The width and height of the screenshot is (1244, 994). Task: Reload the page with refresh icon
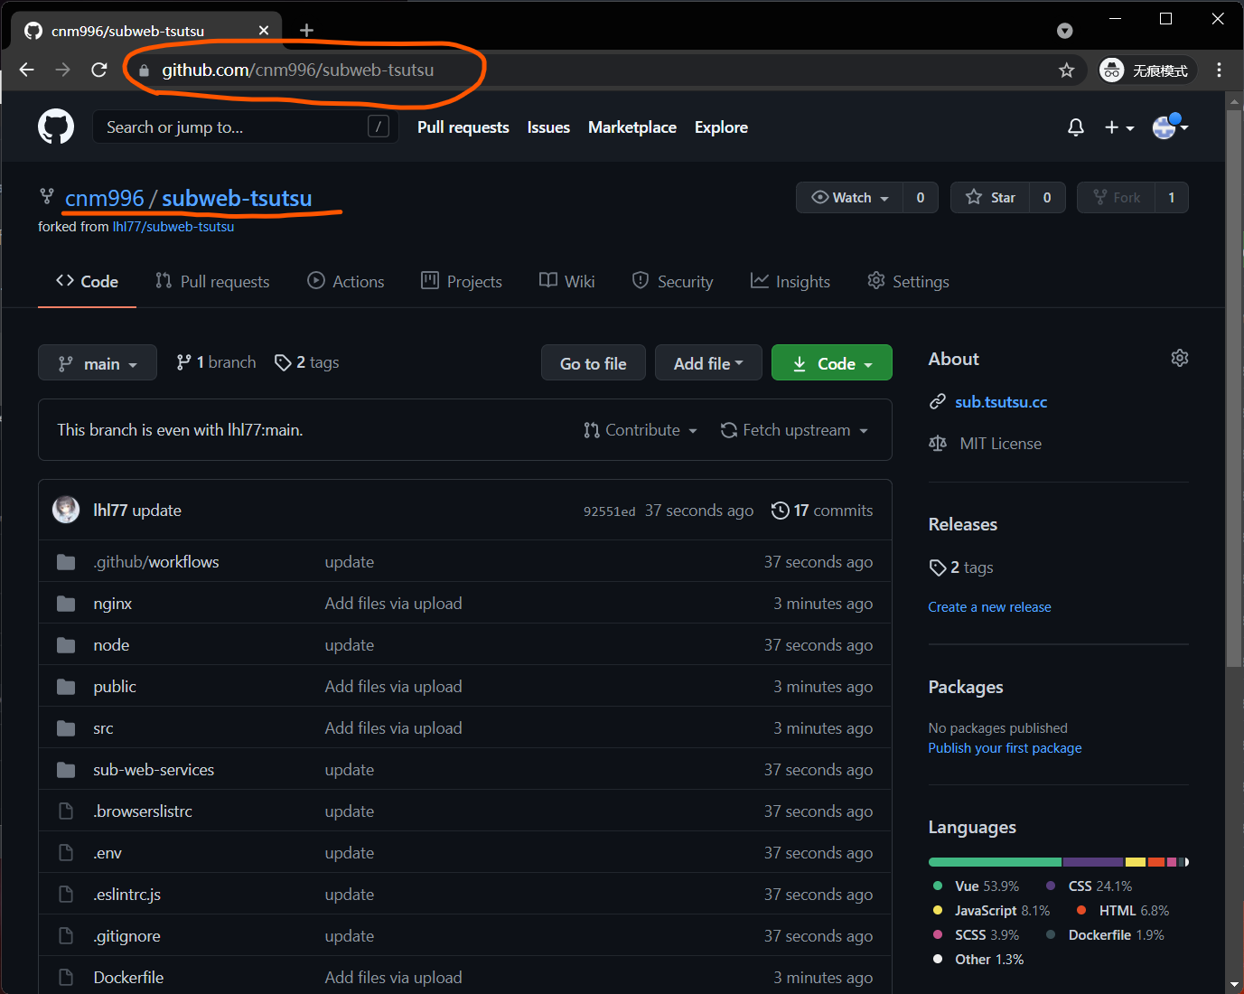click(99, 70)
